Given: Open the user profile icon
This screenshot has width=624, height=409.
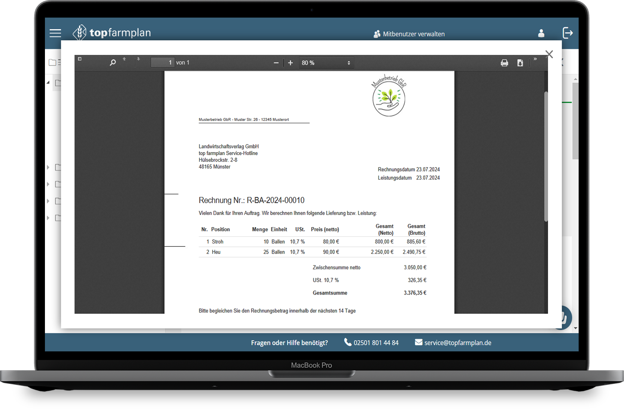Looking at the screenshot, I should pyautogui.click(x=541, y=33).
